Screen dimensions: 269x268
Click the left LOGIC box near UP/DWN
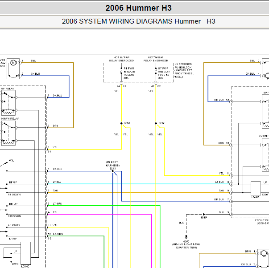coord(26,253)
